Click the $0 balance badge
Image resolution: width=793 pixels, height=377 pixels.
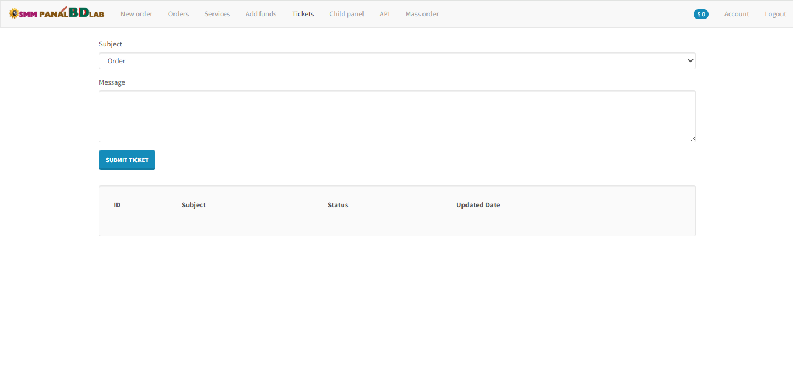click(700, 14)
